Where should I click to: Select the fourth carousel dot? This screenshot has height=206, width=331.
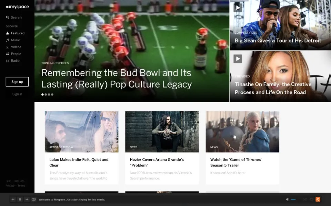pos(52,95)
